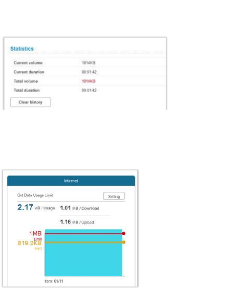Click the cyan data usage chart area
The width and height of the screenshot is (241, 288).
pos(83,253)
